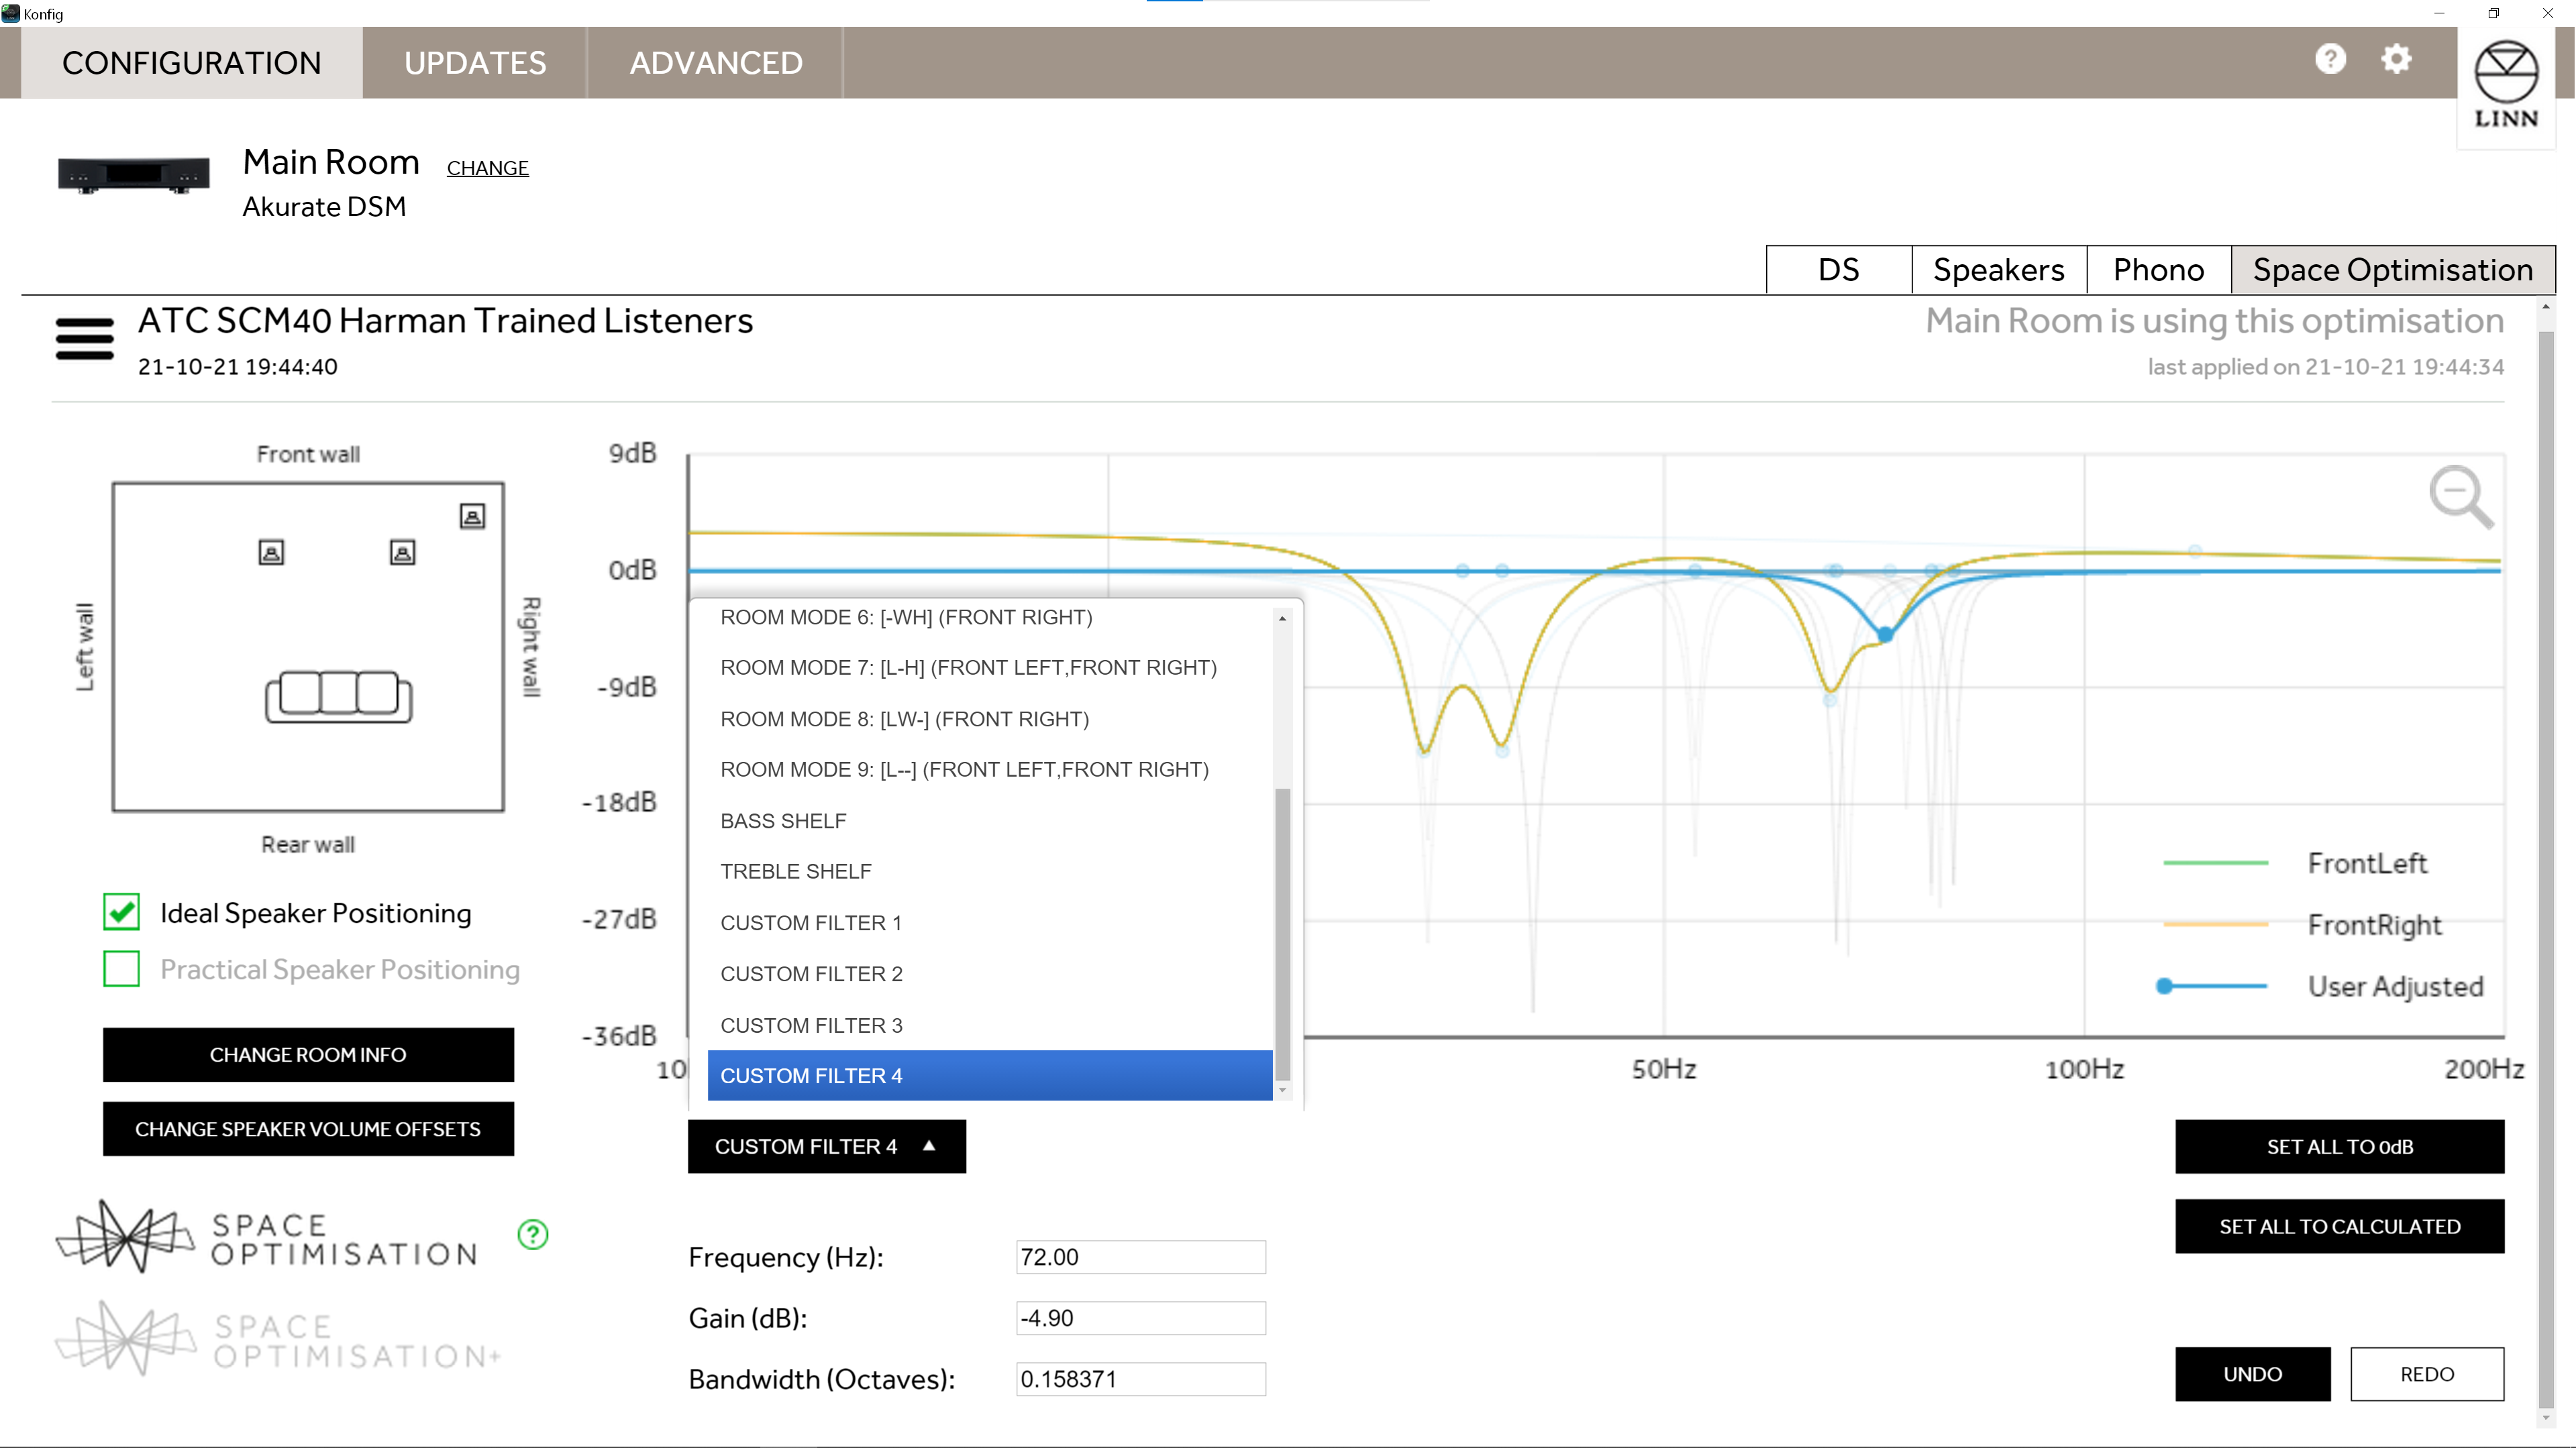The image size is (2576, 1448).
Task: Click FrontRight legend entry
Action: [2302, 924]
